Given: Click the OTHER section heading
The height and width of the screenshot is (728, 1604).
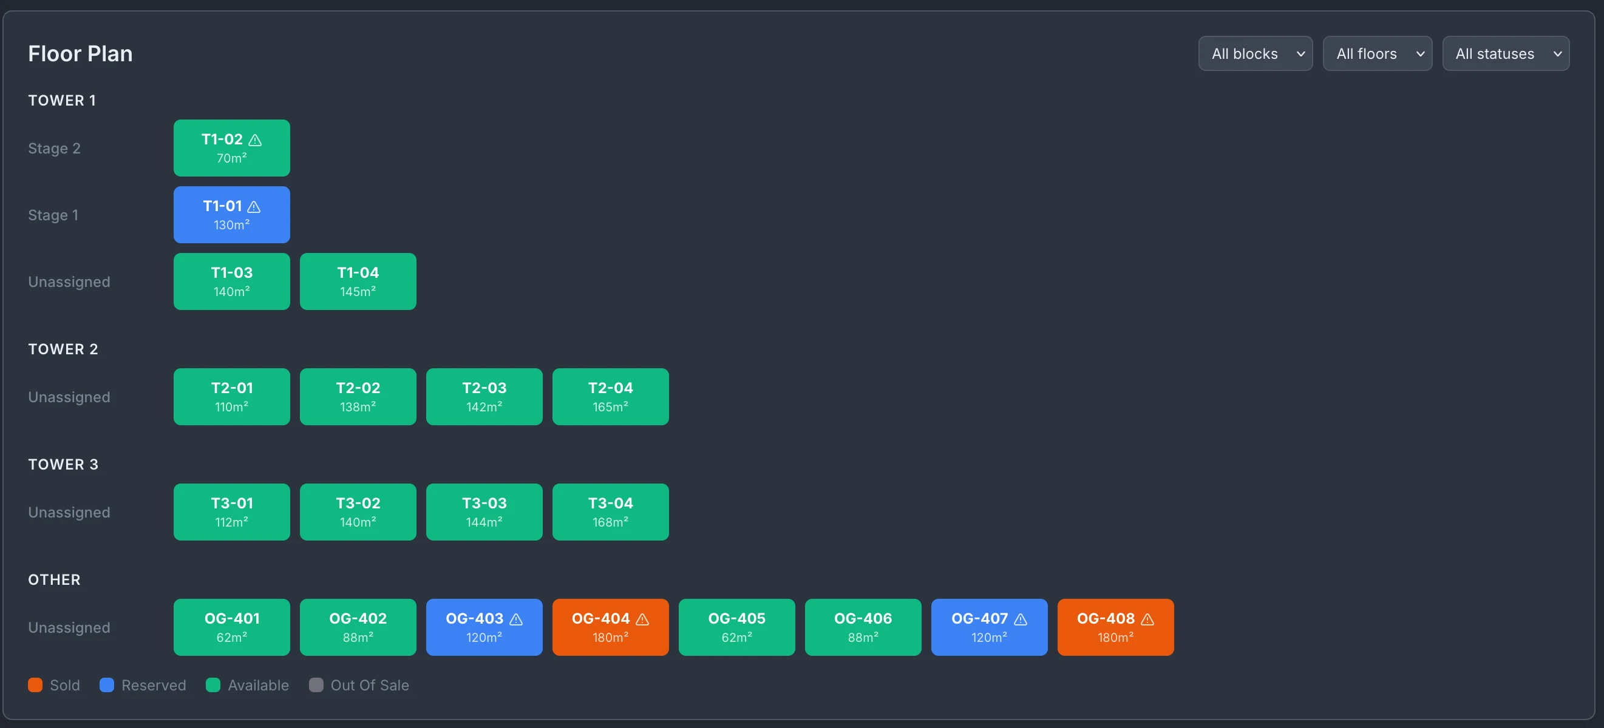Looking at the screenshot, I should point(54,579).
